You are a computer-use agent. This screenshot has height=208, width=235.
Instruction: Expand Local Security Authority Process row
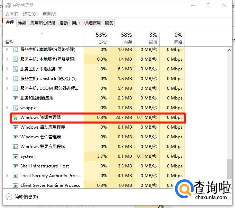[7, 176]
